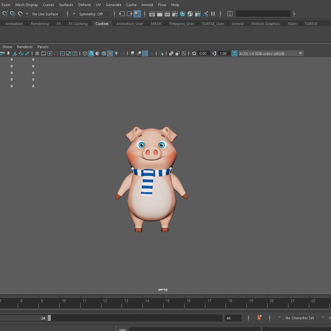Toggle the construction history icon
Viewport: 331px width, 331px height.
[x=137, y=14]
